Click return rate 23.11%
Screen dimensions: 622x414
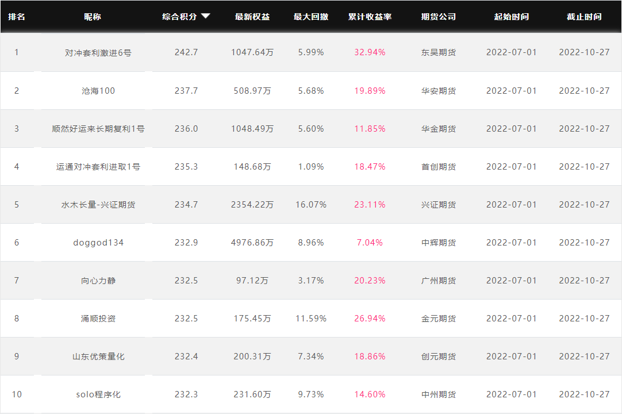click(370, 205)
